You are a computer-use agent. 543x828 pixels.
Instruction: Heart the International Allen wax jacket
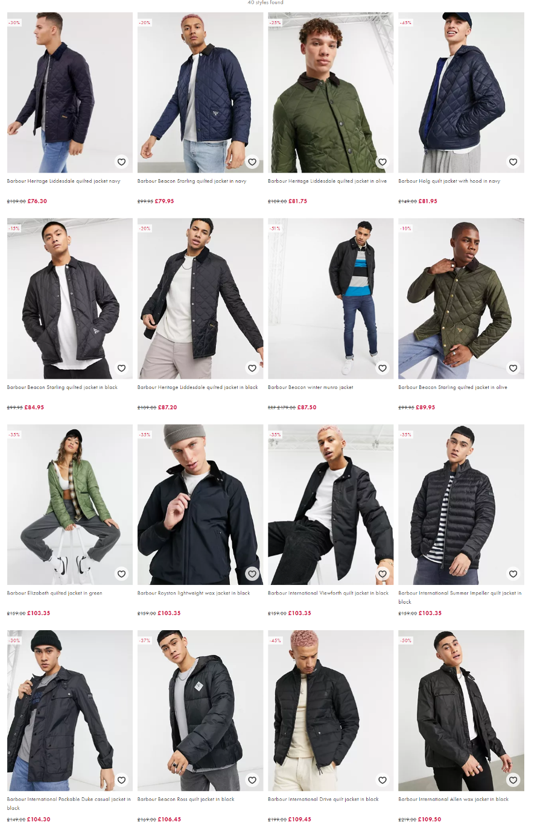[513, 780]
